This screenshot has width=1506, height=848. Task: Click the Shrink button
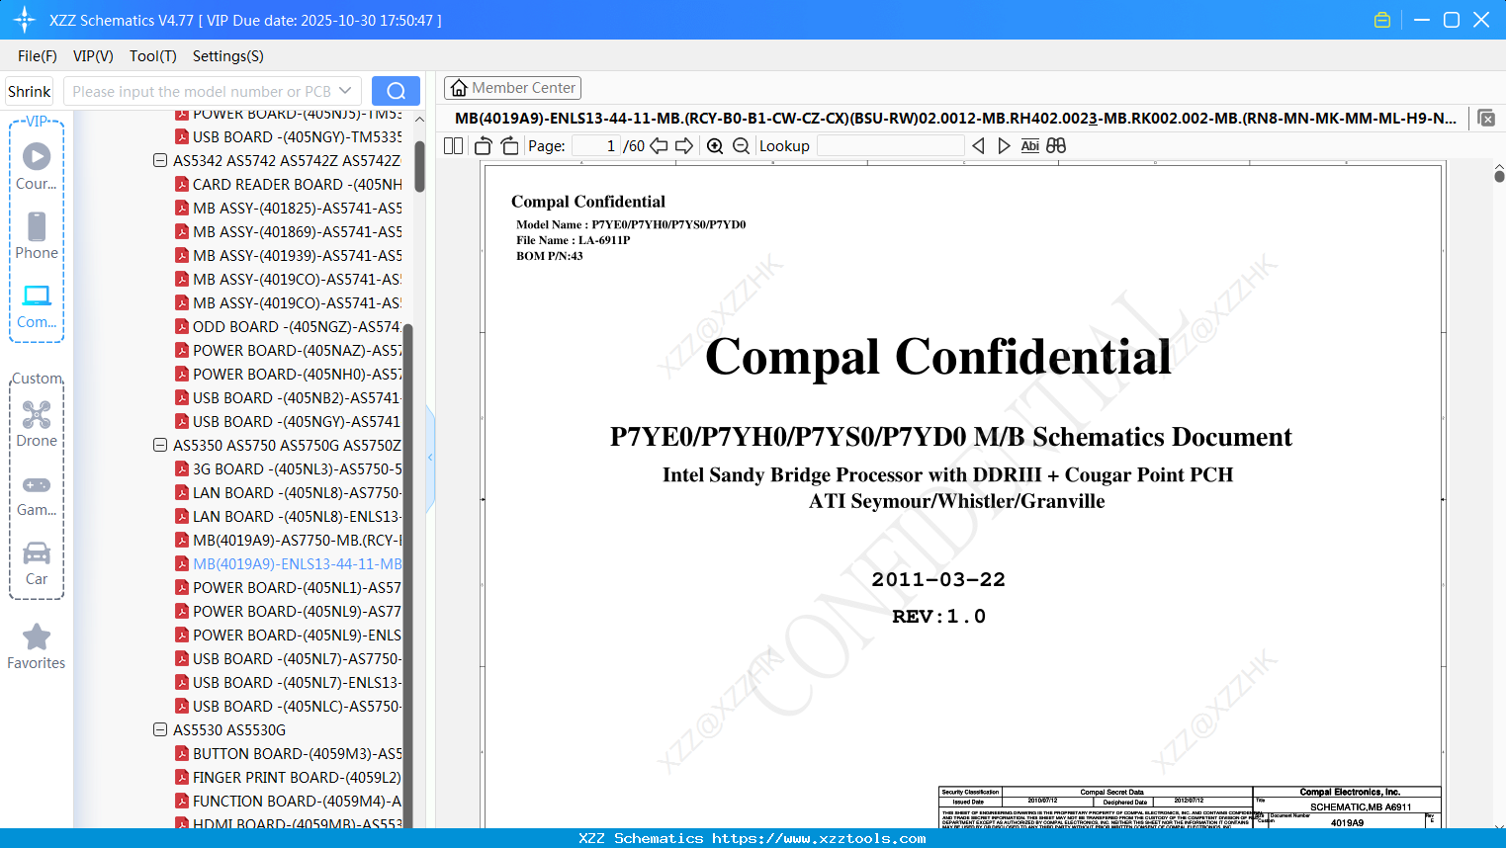click(x=30, y=91)
